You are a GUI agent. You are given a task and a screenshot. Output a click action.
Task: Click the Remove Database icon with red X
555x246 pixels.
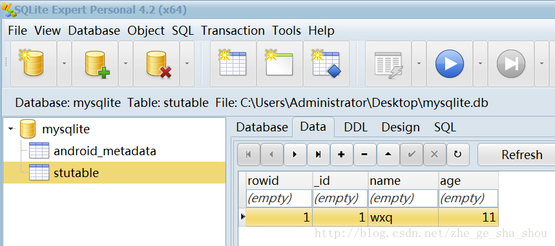click(x=156, y=64)
